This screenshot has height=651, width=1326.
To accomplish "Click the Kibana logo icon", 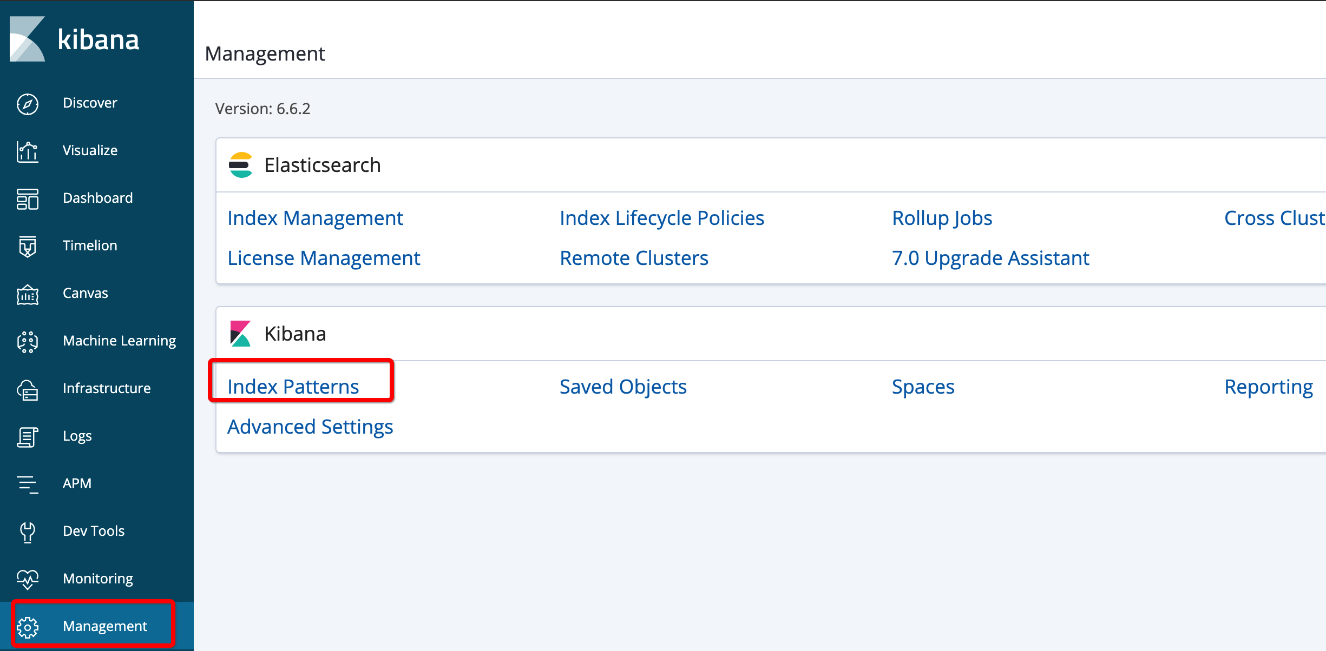I will 27,39.
